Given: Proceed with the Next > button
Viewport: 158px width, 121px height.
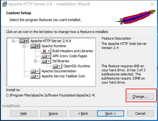Looking at the screenshot, I should pyautogui.click(x=111, y=113).
